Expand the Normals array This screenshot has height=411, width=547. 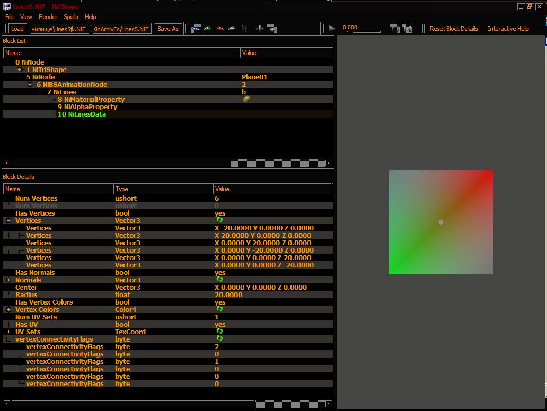[8, 280]
